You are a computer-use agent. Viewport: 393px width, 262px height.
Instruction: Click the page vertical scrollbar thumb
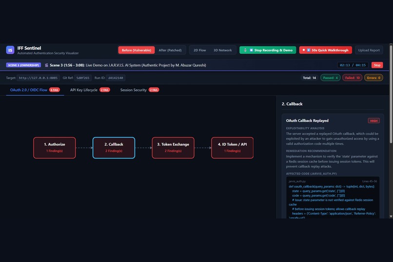tap(391, 95)
